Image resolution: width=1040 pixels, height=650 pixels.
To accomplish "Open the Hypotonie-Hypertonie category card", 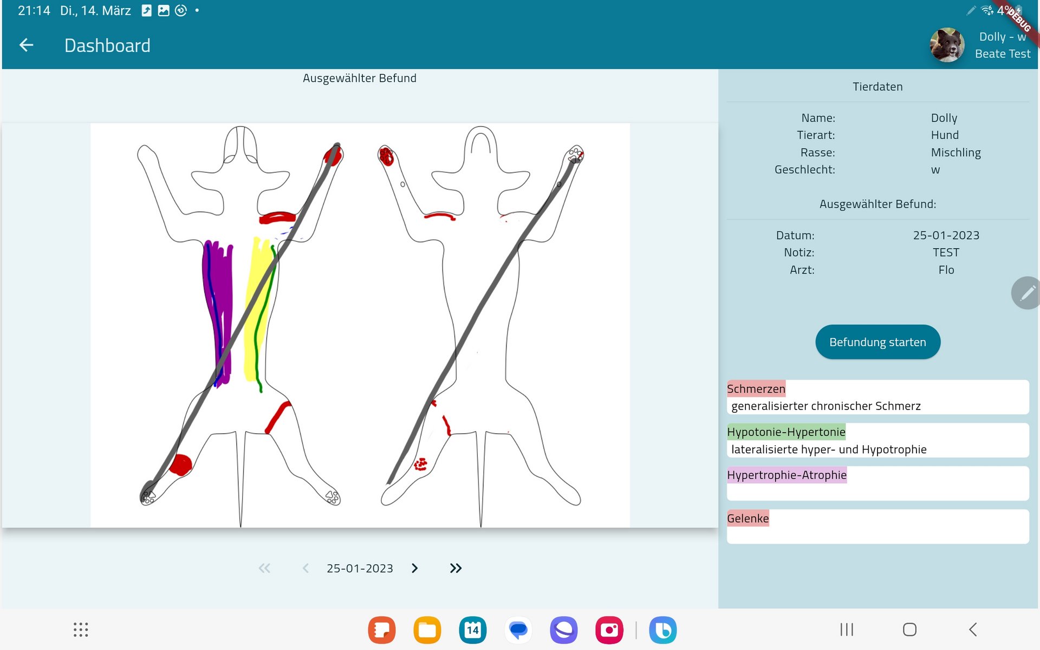I will [877, 440].
